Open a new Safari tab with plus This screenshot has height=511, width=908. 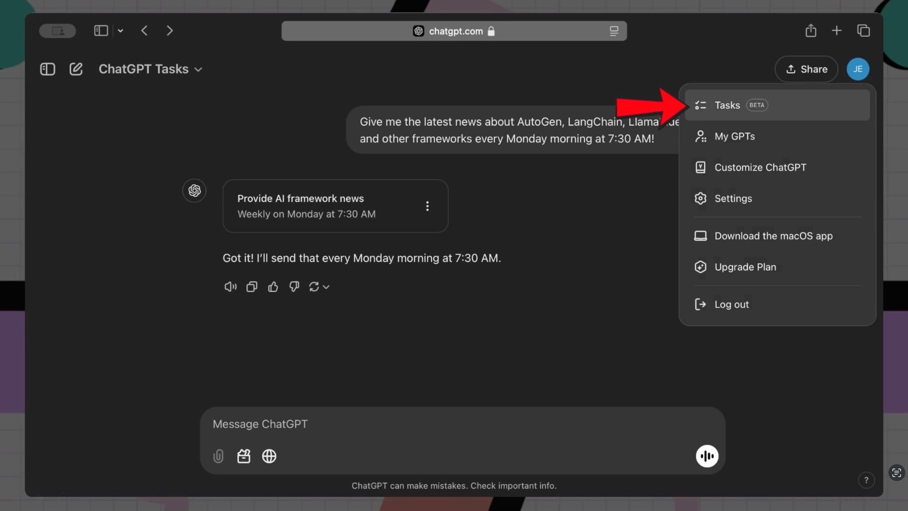(x=837, y=30)
